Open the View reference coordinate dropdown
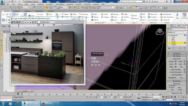The width and height of the screenshot is (188, 106). coord(64,7)
